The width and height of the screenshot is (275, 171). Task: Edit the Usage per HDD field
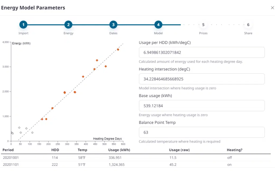click(x=202, y=53)
